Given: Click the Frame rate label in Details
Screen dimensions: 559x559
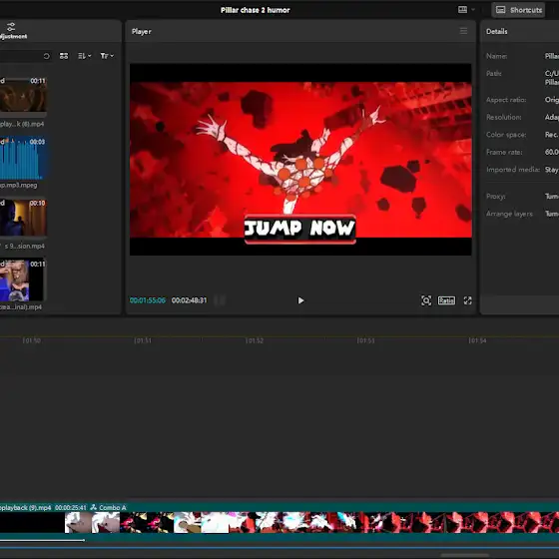Looking at the screenshot, I should (x=504, y=152).
